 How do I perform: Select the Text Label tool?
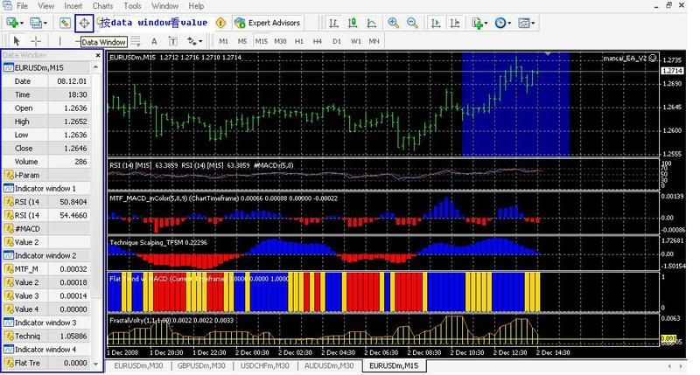pos(172,41)
